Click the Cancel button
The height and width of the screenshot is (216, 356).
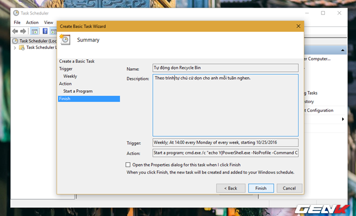(x=289, y=188)
